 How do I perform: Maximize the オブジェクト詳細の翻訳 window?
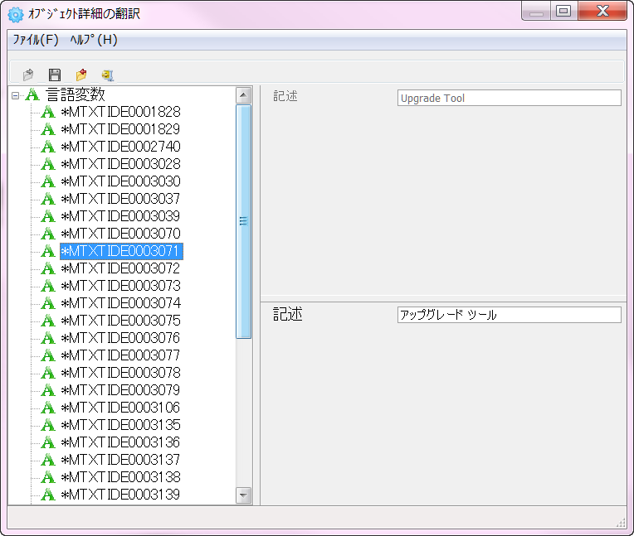[563, 12]
